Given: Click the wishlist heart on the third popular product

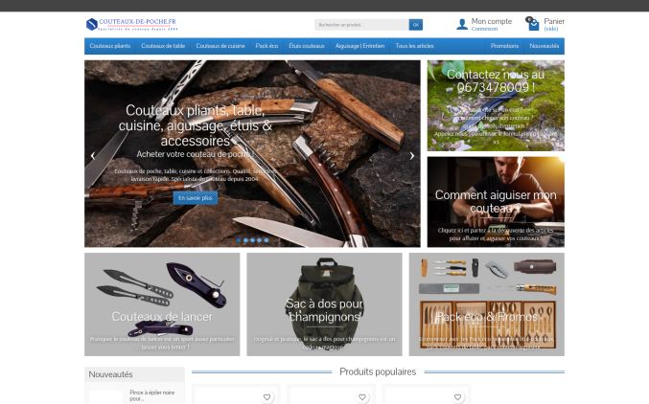Looking at the screenshot, I should pyautogui.click(x=457, y=397).
